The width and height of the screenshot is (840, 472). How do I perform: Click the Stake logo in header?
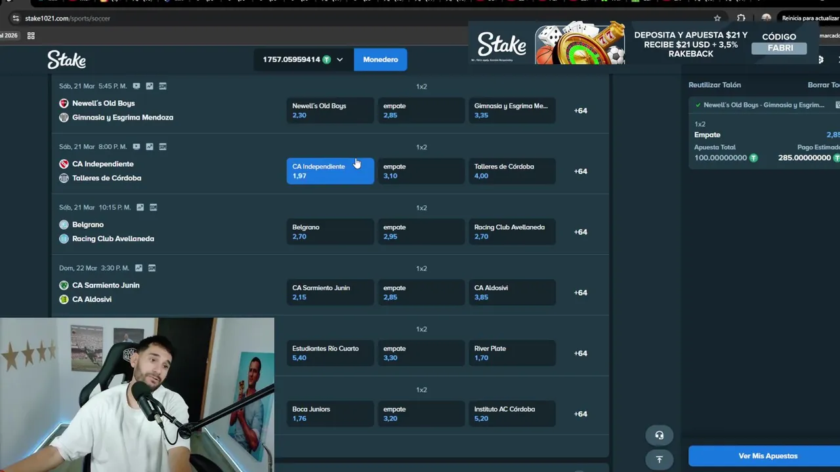tap(66, 60)
